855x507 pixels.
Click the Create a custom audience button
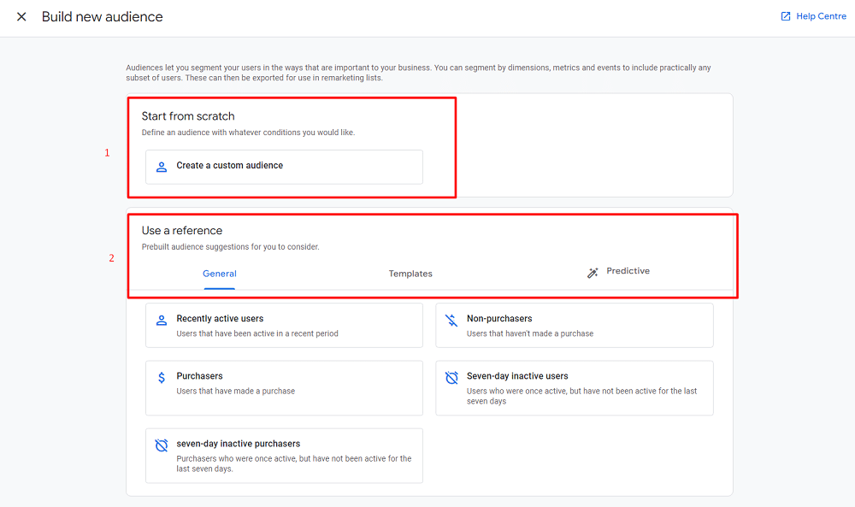(x=283, y=167)
